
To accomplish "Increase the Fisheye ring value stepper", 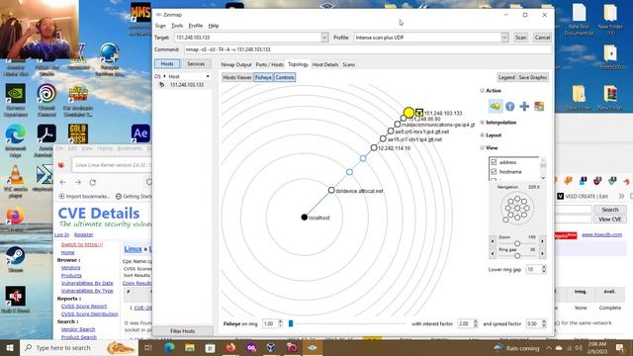I will (280, 321).
